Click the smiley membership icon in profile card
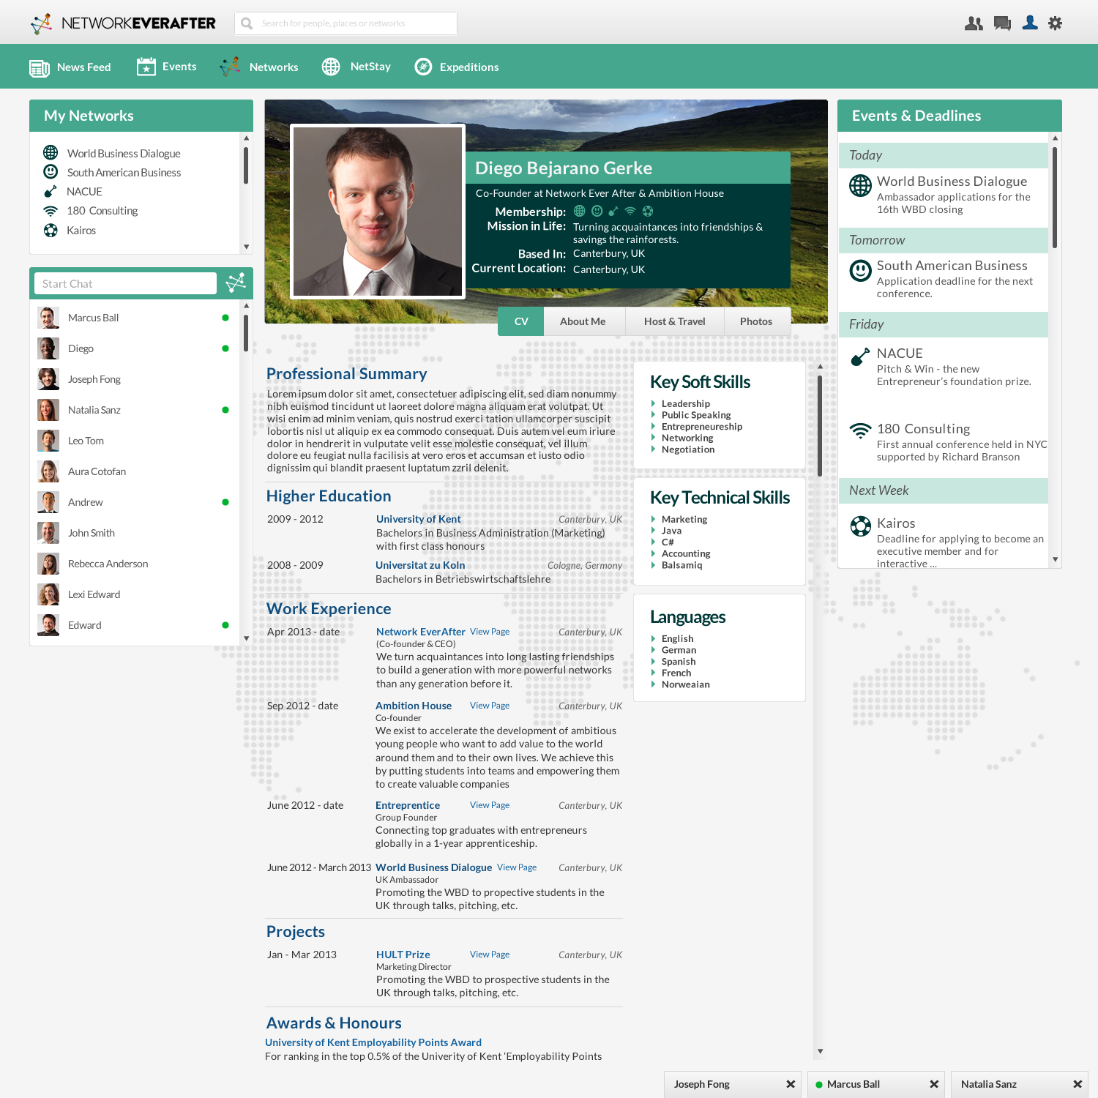Screen dimensions: 1098x1098 pos(597,212)
